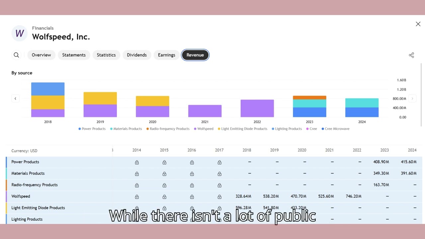Screen dimensions: 425x239
Task: Select the Wolfspeed row label in table
Action: 21,196
